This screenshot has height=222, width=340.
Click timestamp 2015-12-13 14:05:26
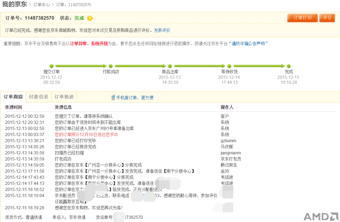coord(25,147)
